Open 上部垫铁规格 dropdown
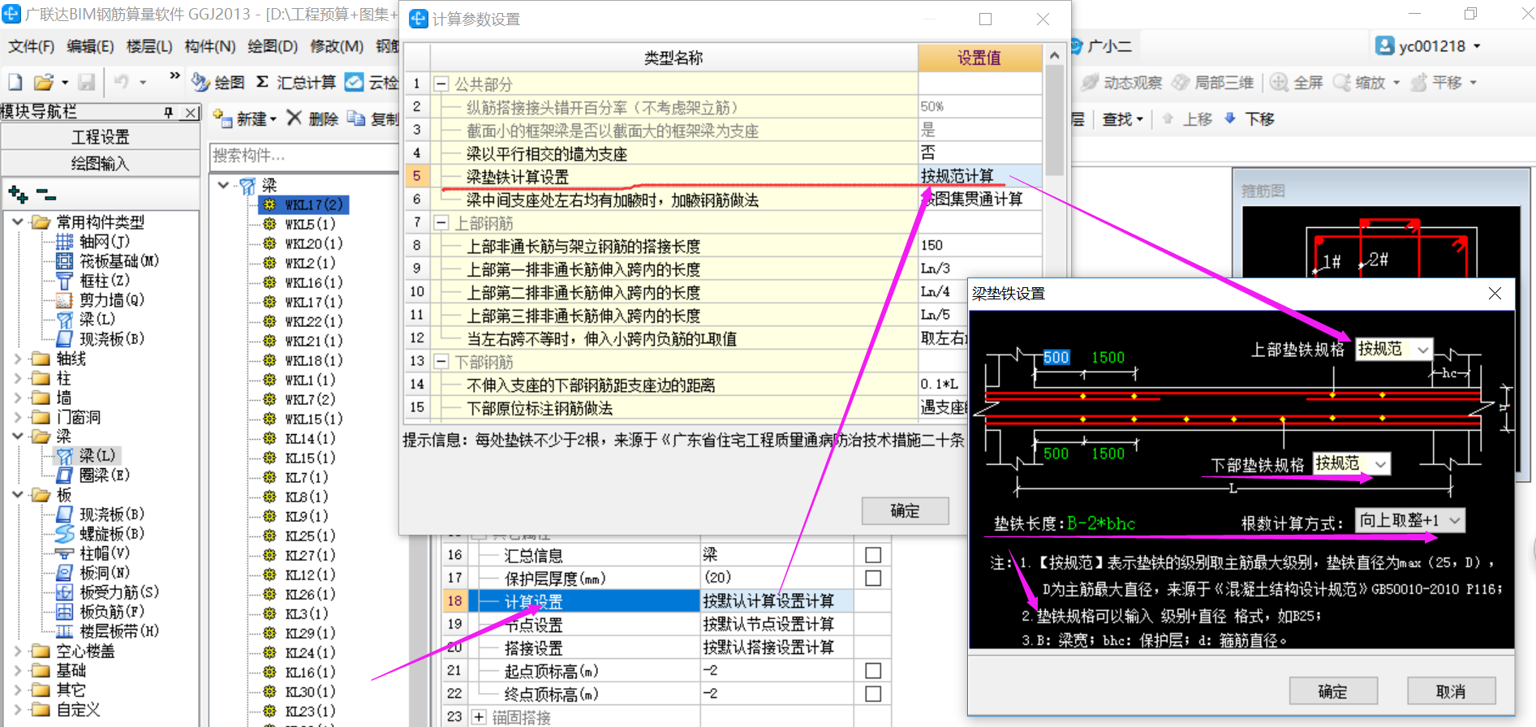Viewport: 1536px width, 727px height. click(1423, 350)
